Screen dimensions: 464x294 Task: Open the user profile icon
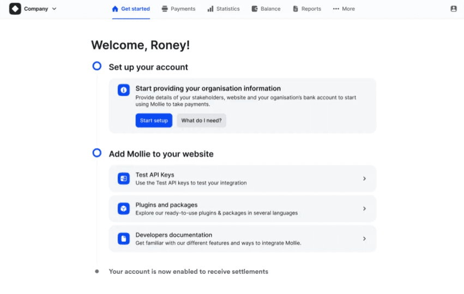click(x=453, y=9)
